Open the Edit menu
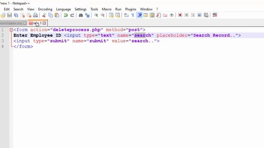The width and height of the screenshot is (264, 148). click(x=7, y=9)
